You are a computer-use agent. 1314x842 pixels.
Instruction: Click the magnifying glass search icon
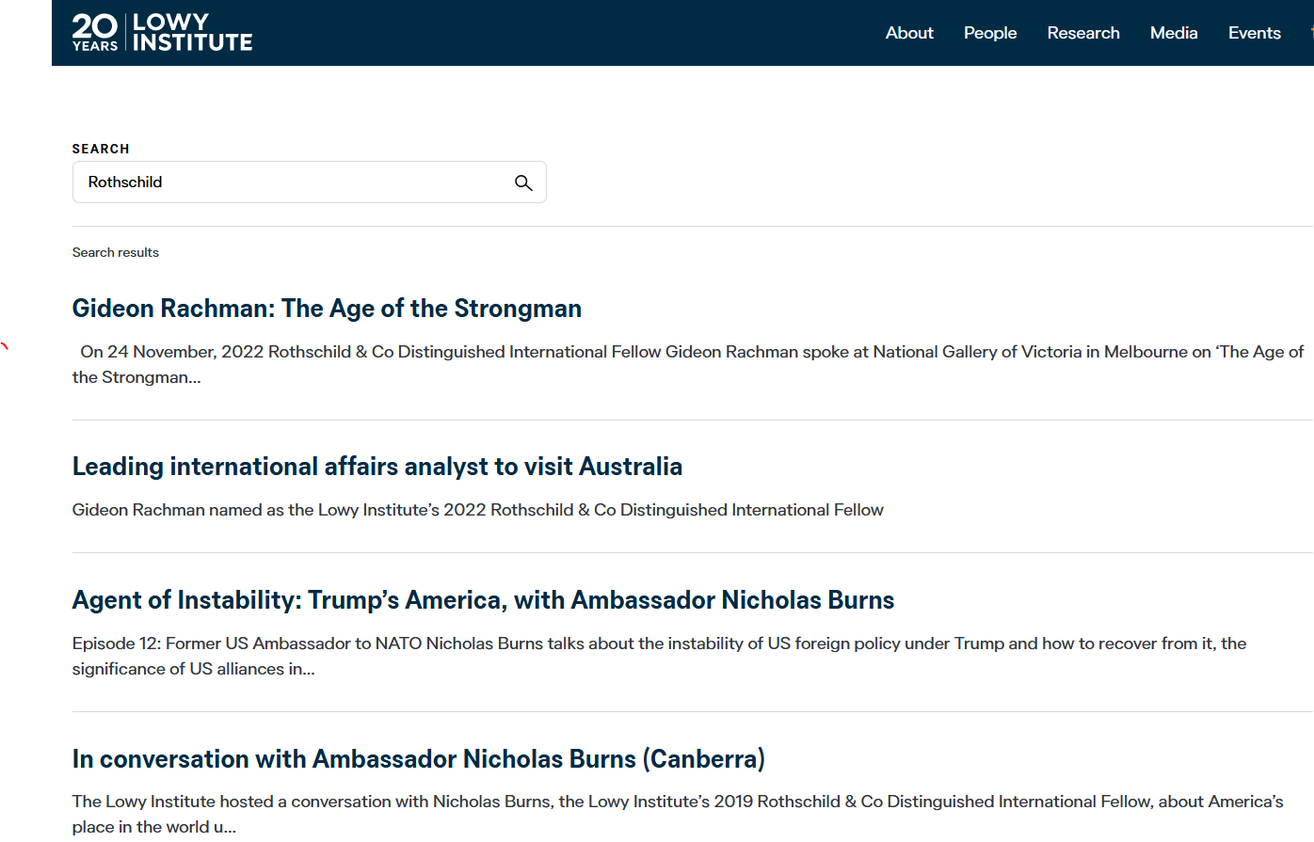coord(523,183)
